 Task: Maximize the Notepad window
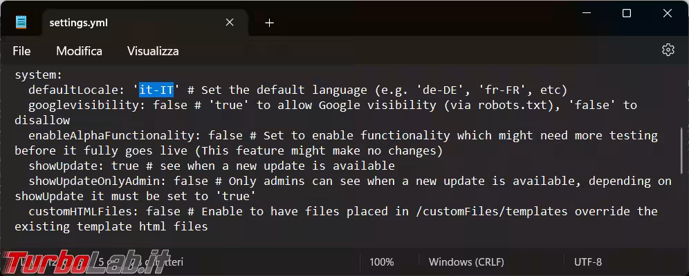[x=626, y=13]
